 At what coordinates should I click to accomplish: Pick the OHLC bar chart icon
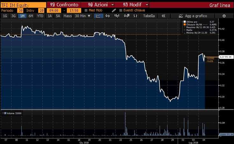click(x=135, y=16)
